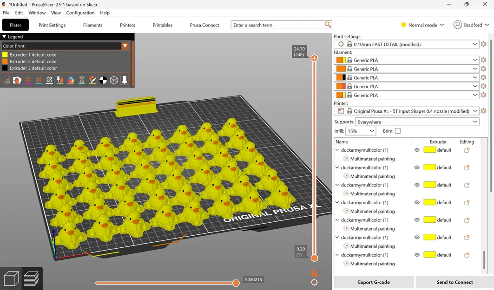Open the File menu
The width and height of the screenshot is (494, 290).
point(6,13)
